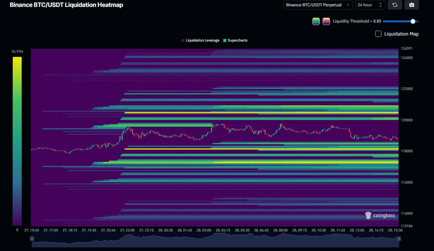This screenshot has width=434, height=251.
Task: Click the up-down chevron in the interval selector
Action: (381, 5)
